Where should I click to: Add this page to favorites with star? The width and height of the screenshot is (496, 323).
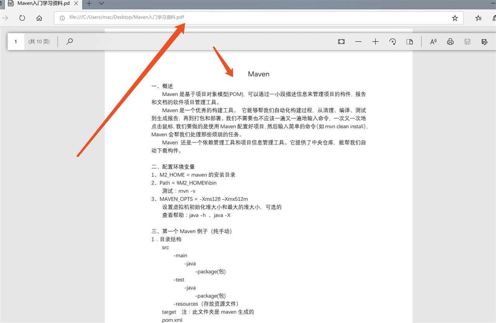click(x=455, y=18)
